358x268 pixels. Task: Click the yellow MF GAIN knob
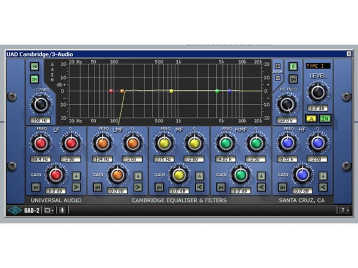[179, 175]
